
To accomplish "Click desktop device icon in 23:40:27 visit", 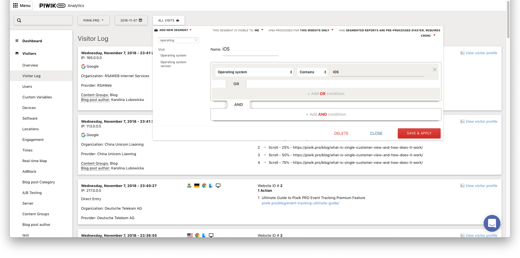I will point(218,186).
